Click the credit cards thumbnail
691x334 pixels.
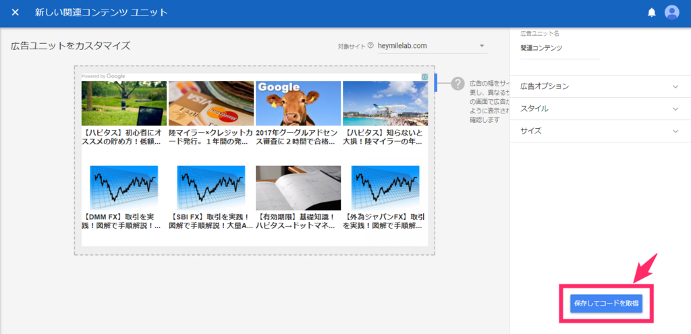(211, 103)
